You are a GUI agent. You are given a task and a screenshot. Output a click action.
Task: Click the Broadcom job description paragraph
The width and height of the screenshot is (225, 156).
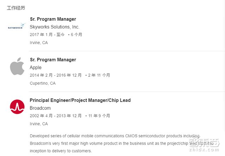point(105,143)
